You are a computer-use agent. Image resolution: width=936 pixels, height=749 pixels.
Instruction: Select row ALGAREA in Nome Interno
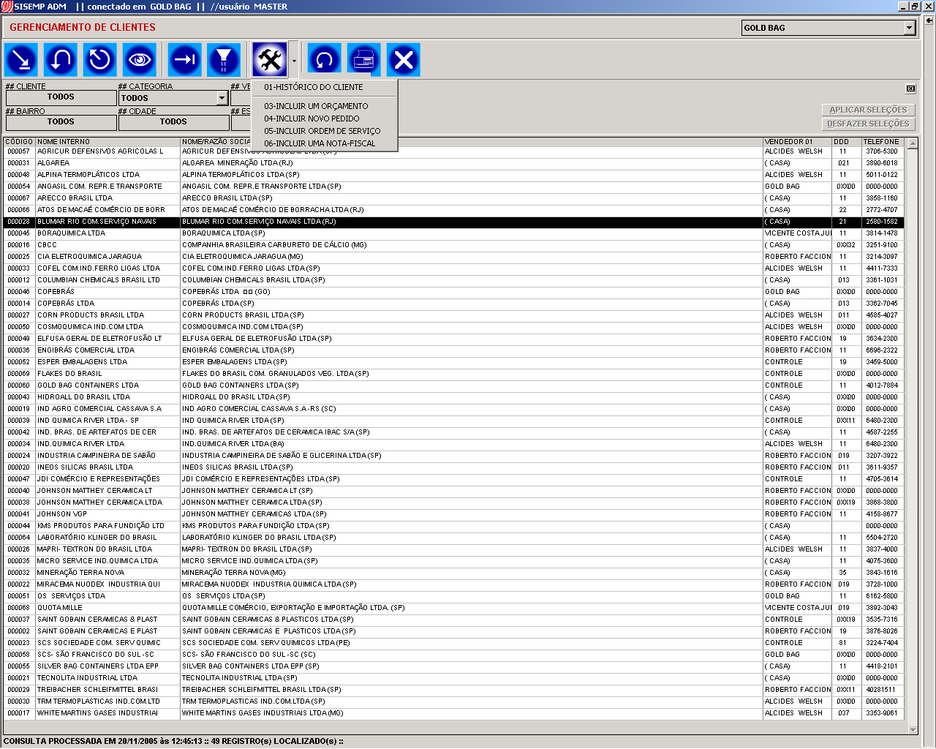[x=107, y=163]
